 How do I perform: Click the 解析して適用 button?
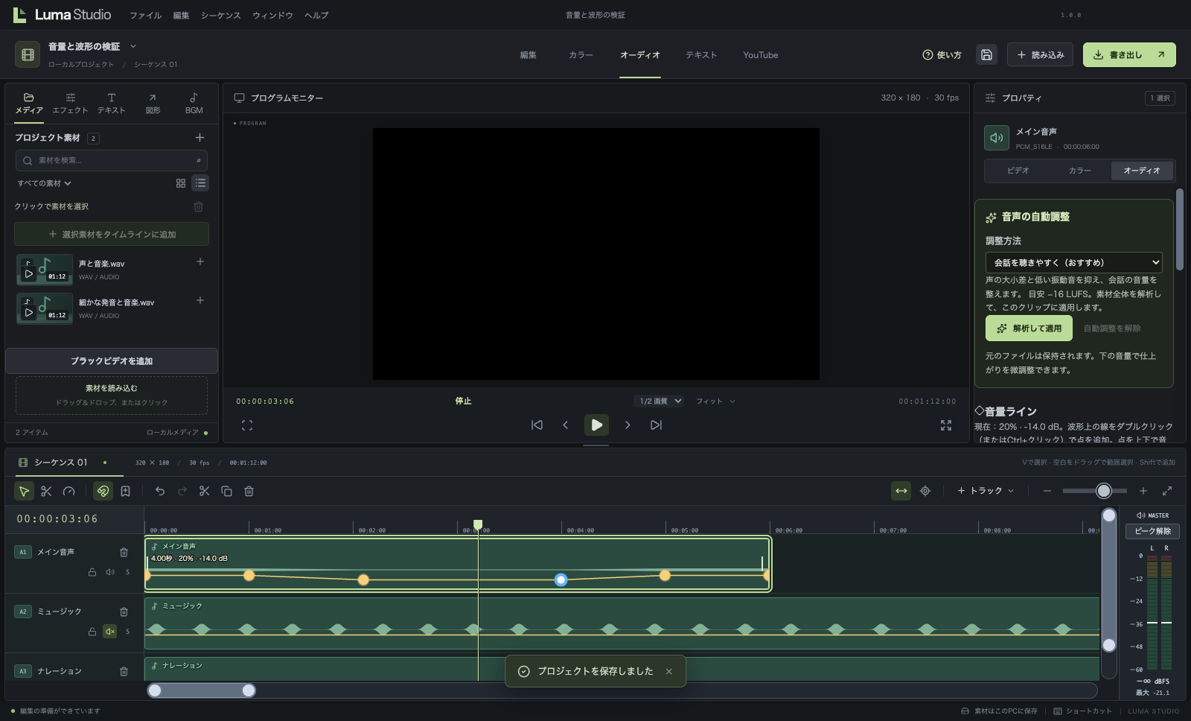point(1029,328)
